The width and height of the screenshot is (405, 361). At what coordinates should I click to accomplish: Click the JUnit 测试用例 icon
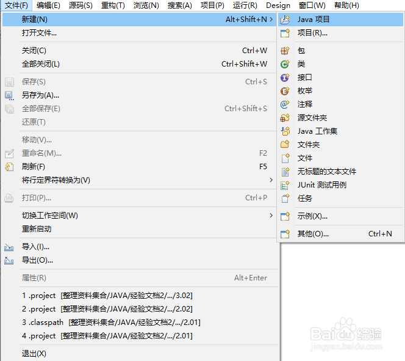285,185
